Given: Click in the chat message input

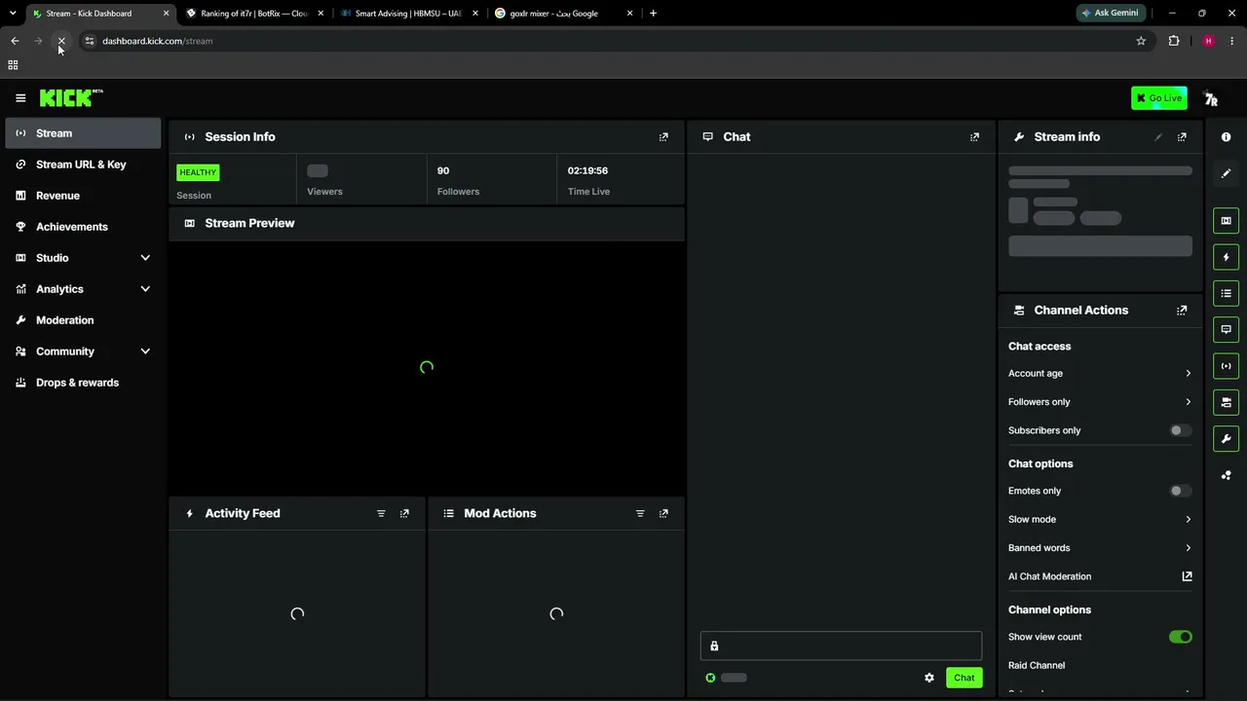Looking at the screenshot, I should coord(841,646).
